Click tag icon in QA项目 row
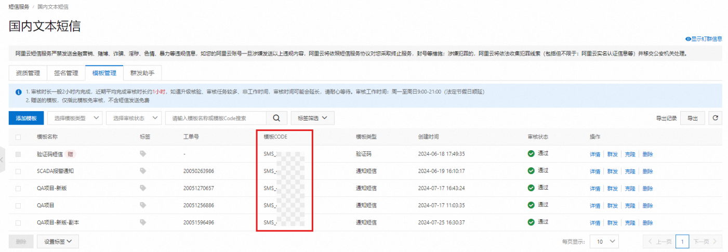 point(143,205)
